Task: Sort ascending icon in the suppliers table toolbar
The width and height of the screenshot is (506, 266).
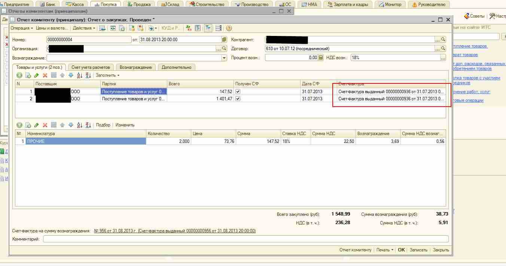Action: [x=79, y=75]
